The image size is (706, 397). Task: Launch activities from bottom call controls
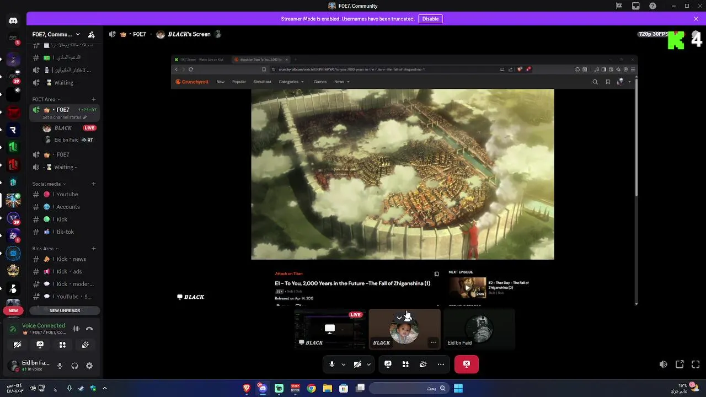(405, 364)
